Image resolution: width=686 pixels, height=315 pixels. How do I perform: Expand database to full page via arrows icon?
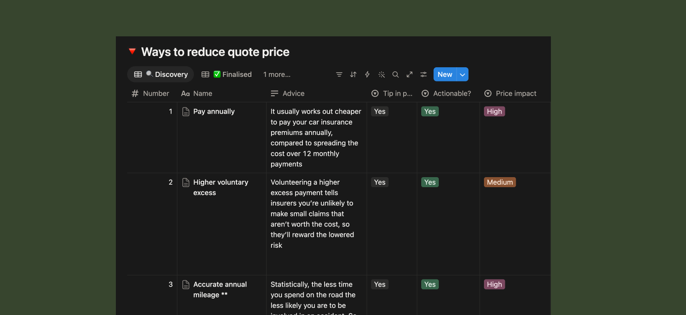point(410,74)
